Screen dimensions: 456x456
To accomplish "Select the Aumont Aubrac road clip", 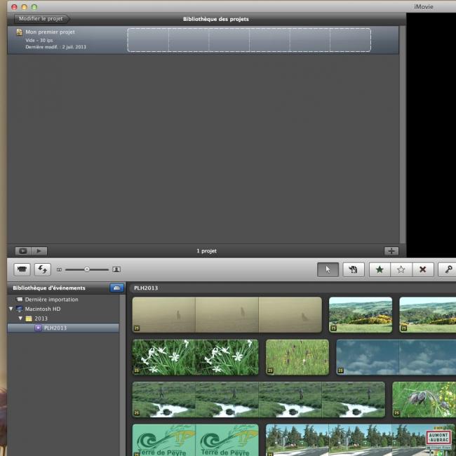I will tap(361, 440).
